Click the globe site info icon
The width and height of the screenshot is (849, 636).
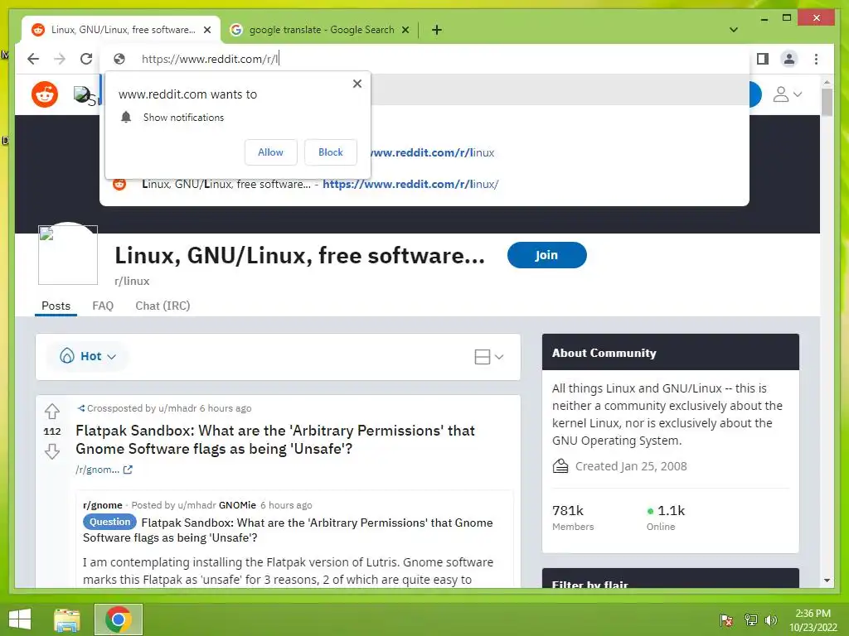tap(119, 59)
